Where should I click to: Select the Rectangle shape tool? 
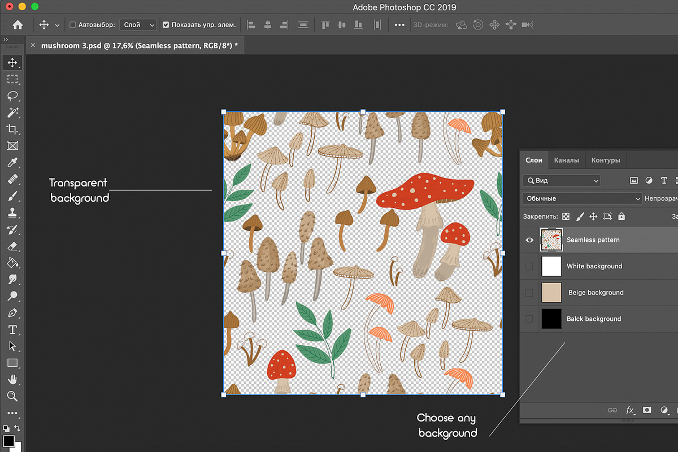click(12, 363)
